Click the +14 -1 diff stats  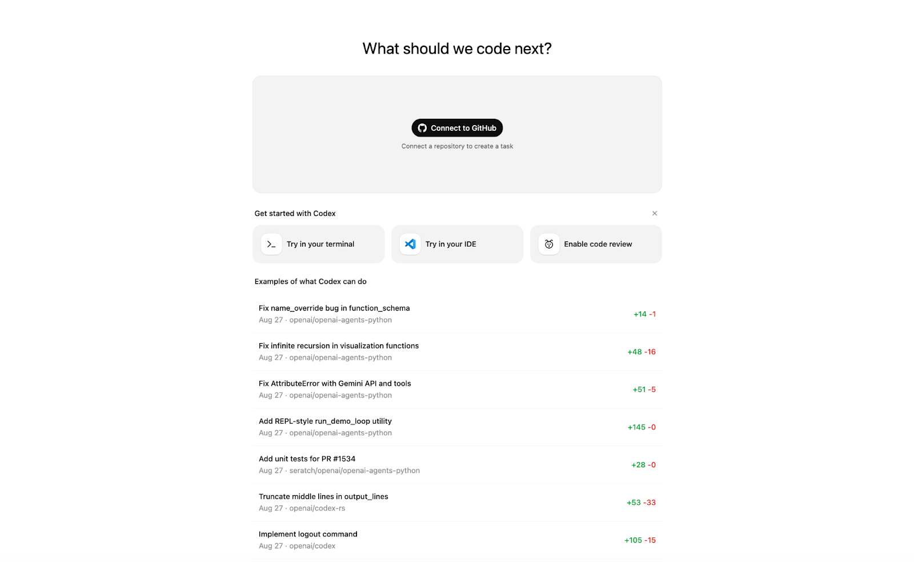(x=644, y=314)
